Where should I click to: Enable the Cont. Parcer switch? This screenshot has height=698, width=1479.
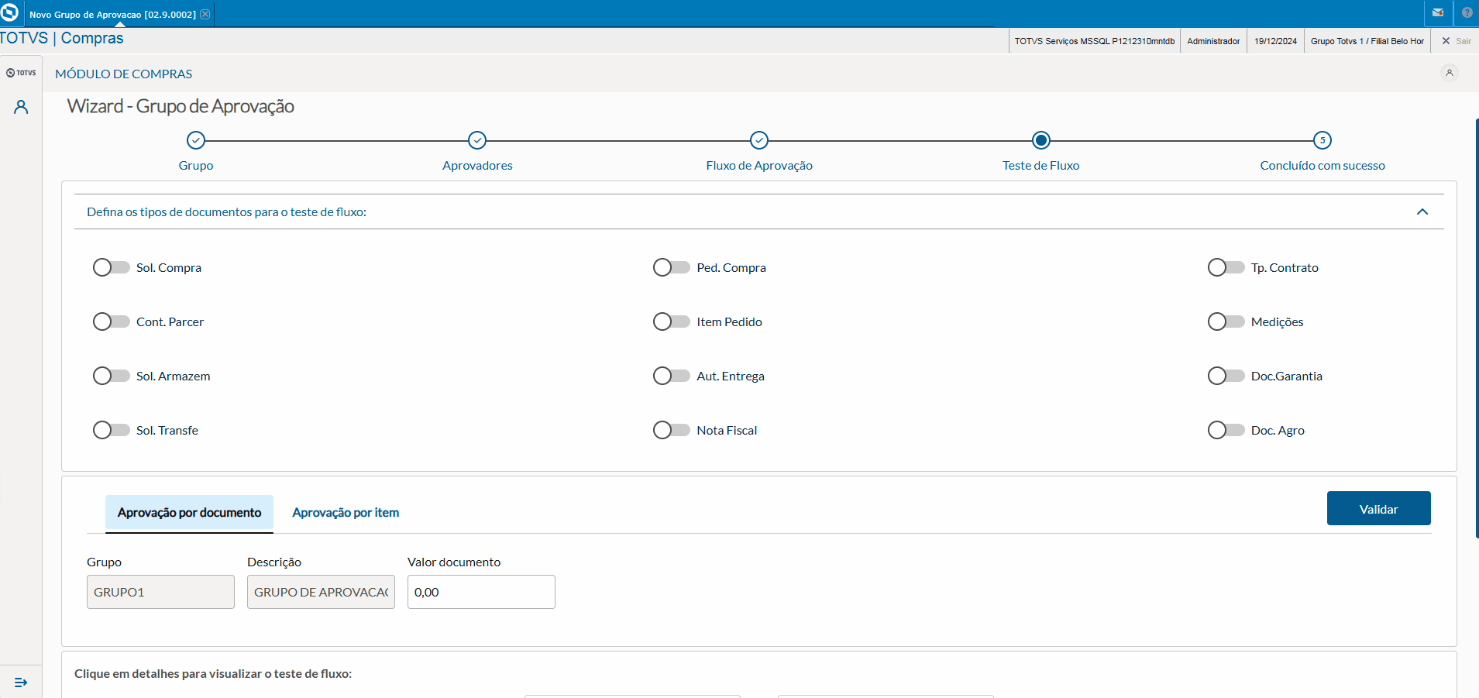pos(112,321)
